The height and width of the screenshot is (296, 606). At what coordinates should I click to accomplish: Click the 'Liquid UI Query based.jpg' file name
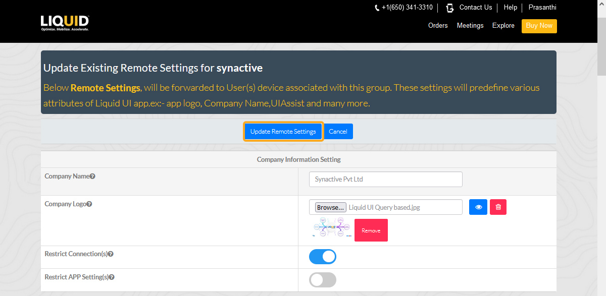pyautogui.click(x=384, y=208)
